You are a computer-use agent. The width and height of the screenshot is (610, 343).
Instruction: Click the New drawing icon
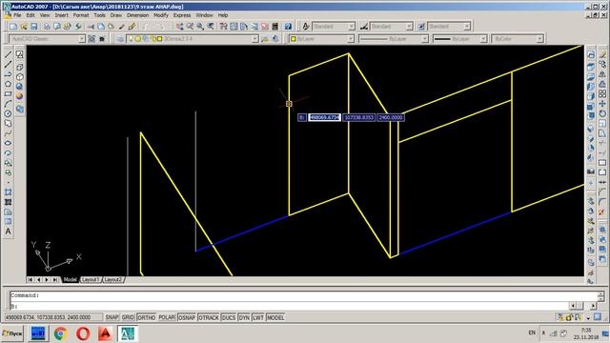13,27
